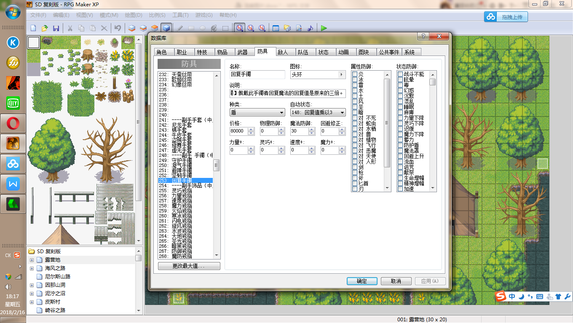Check the 雷 element defense box

point(355,85)
